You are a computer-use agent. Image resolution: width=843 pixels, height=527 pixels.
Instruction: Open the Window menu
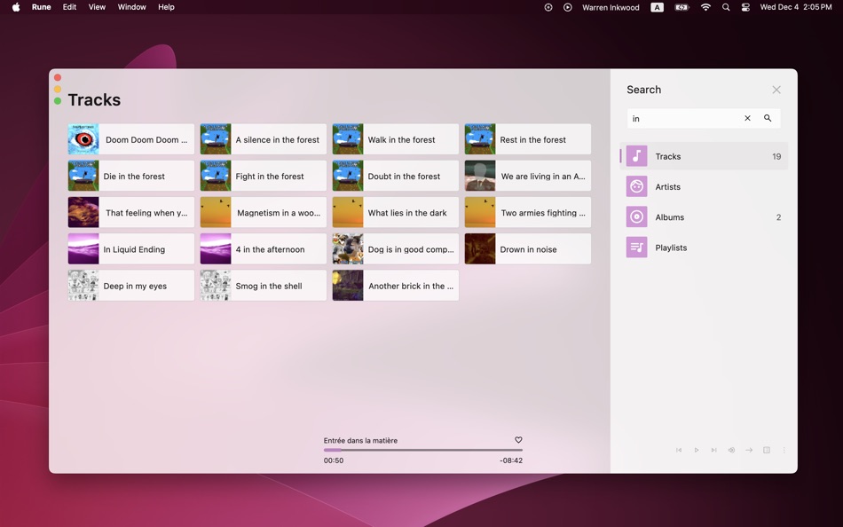tap(131, 7)
